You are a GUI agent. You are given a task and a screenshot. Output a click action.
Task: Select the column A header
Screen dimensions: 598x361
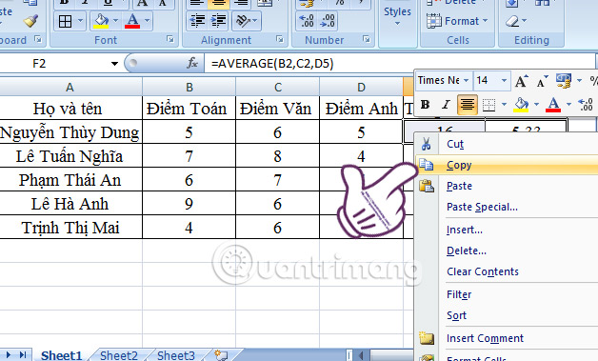tap(70, 87)
